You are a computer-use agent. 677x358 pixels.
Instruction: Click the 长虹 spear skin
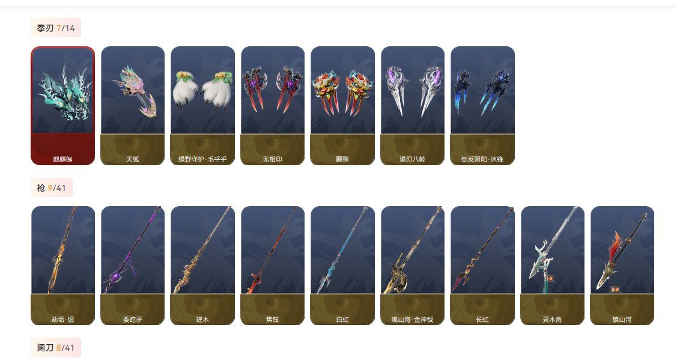click(482, 265)
